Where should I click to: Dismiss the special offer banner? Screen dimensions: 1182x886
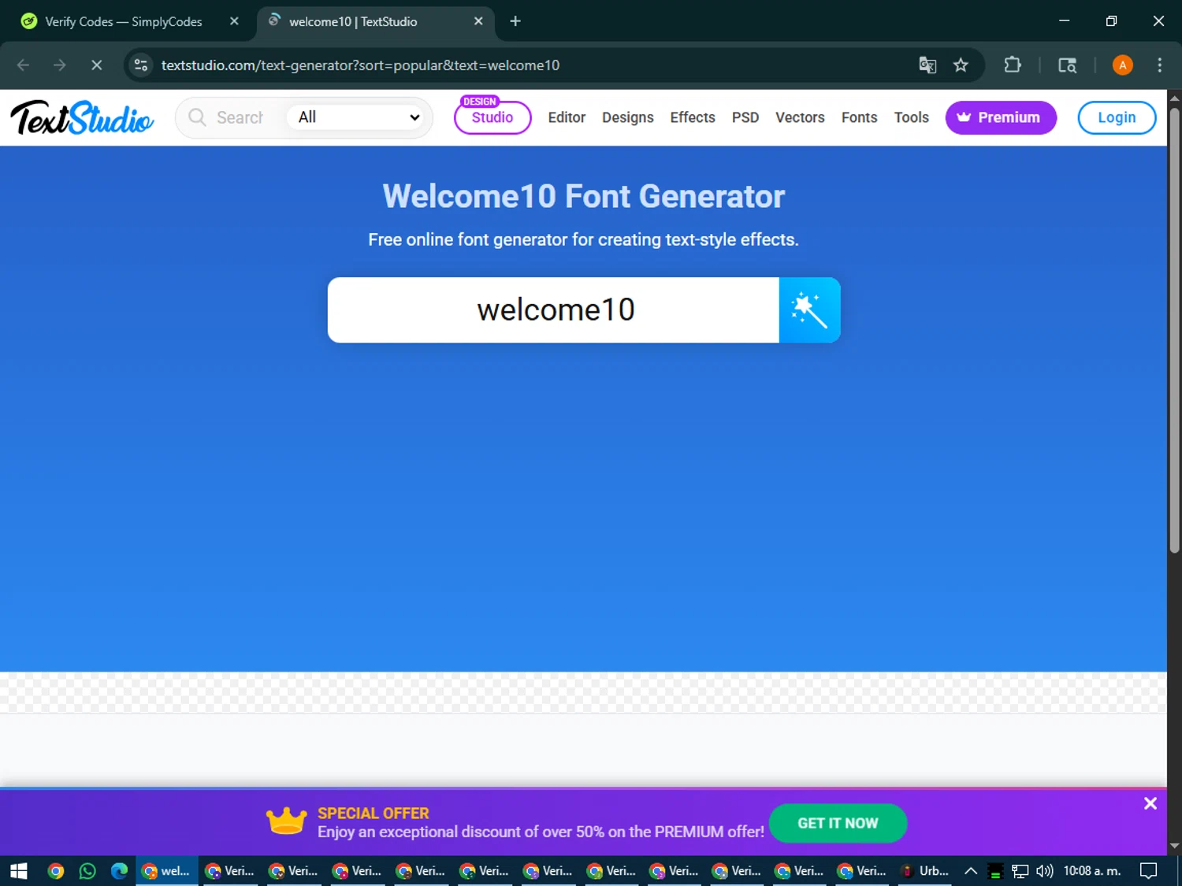pyautogui.click(x=1150, y=803)
